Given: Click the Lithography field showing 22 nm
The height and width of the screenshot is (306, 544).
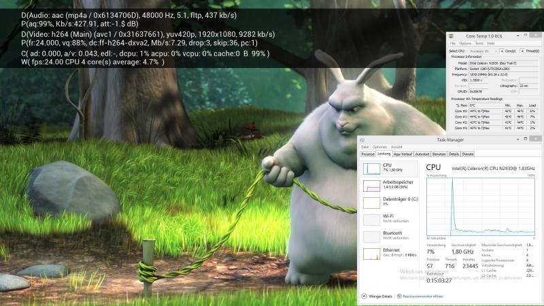Looking at the screenshot, I should 528,86.
